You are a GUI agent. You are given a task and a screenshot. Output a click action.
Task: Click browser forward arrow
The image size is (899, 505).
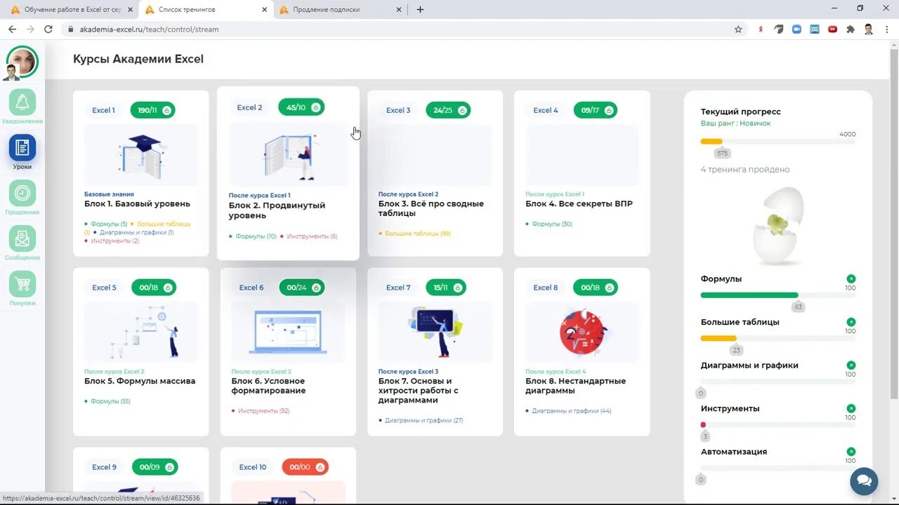tap(30, 29)
